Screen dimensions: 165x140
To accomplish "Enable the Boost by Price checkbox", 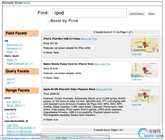I will click(49, 21).
